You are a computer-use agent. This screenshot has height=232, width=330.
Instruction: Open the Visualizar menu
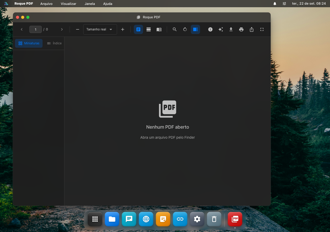(69, 4)
